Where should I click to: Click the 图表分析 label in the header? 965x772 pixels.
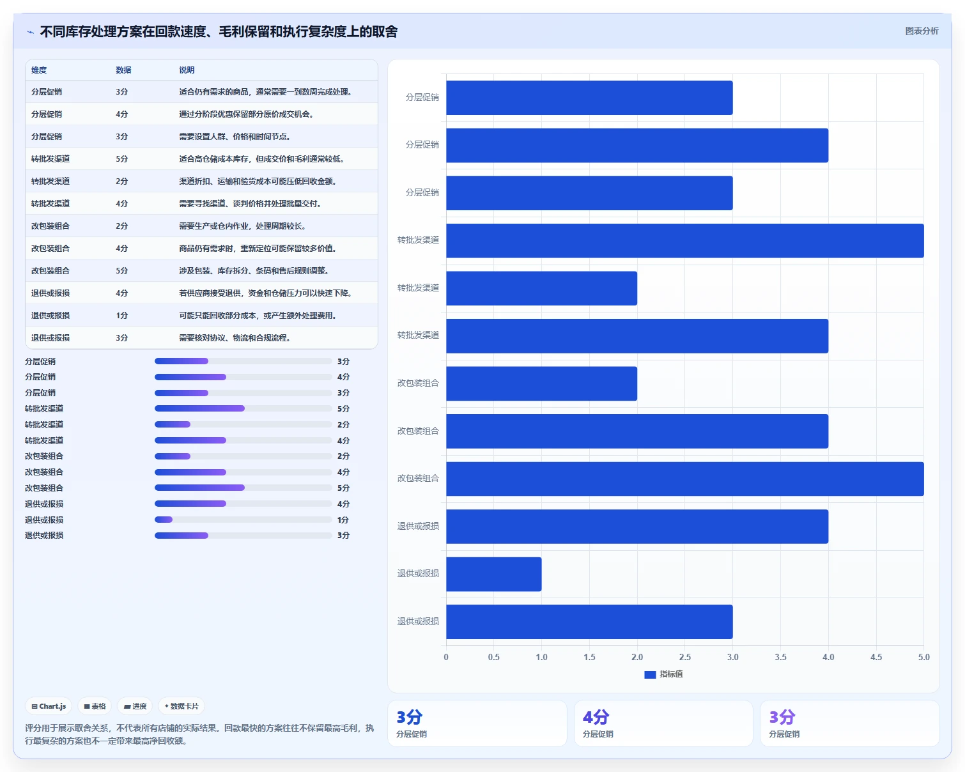pyautogui.click(x=922, y=31)
